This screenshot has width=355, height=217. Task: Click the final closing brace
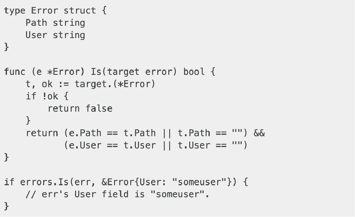(x=7, y=206)
